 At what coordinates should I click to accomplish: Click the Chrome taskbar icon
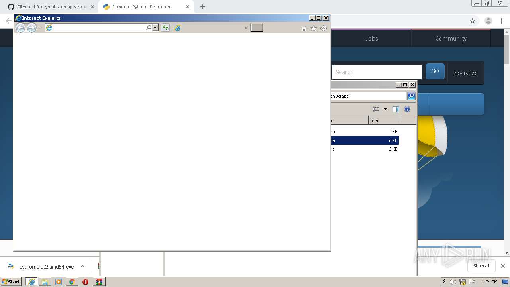click(x=72, y=282)
